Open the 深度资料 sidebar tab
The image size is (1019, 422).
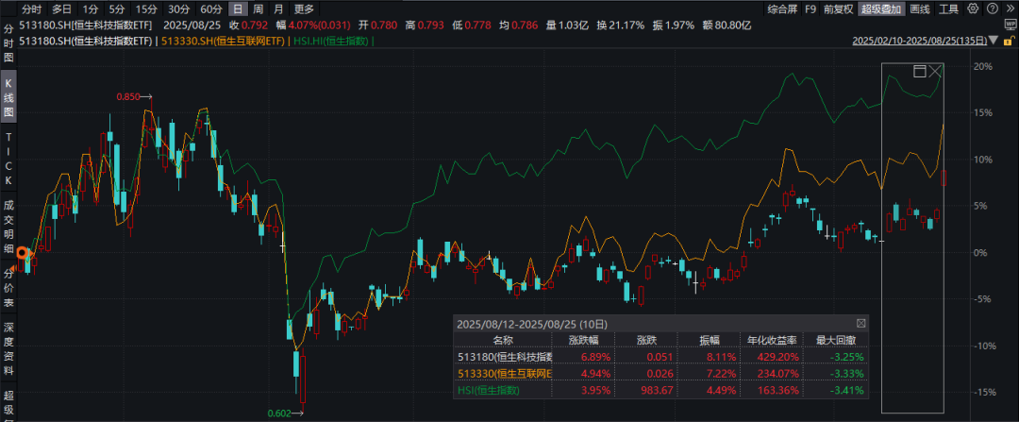(8, 349)
